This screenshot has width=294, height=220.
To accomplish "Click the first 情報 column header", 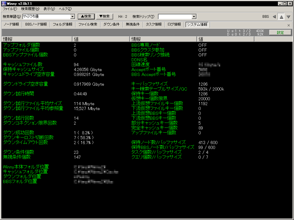I will tap(36, 39).
